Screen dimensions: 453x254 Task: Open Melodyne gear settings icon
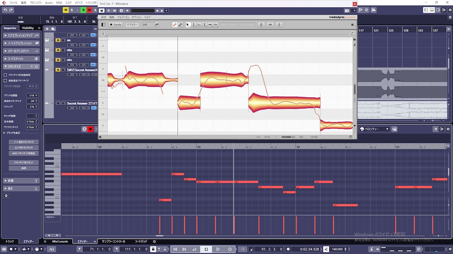(352, 25)
